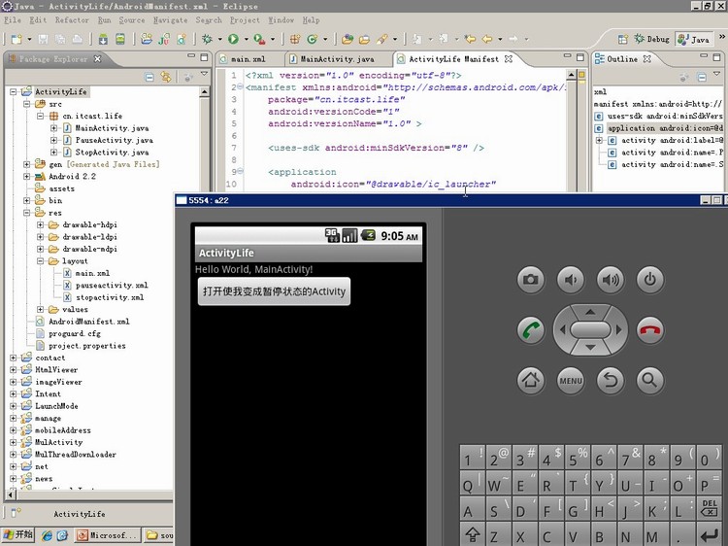Click Package Explorer horizontal scrollbar left arrow

(11, 495)
